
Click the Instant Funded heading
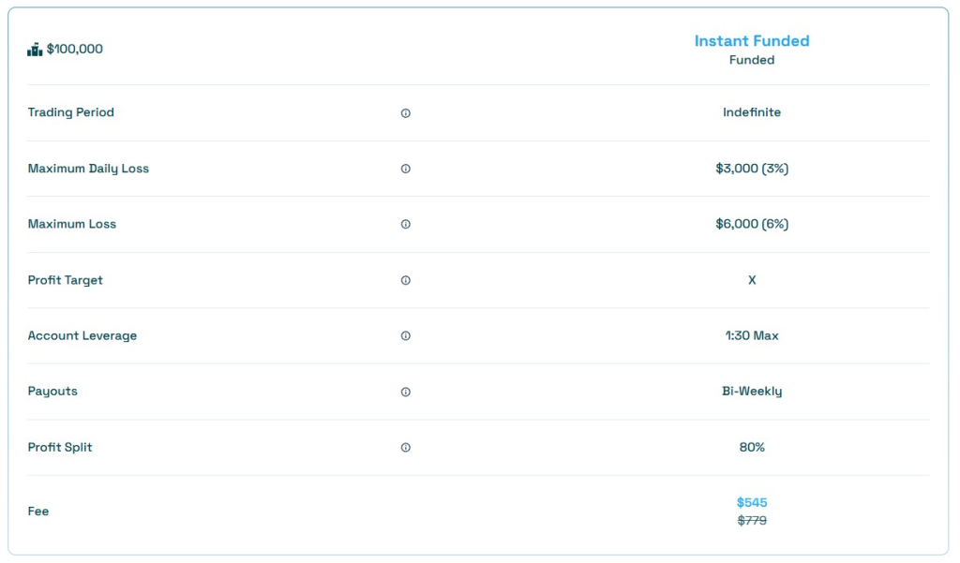[x=752, y=40]
